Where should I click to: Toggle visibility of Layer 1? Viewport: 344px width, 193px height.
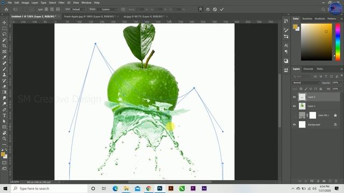pos(295,106)
